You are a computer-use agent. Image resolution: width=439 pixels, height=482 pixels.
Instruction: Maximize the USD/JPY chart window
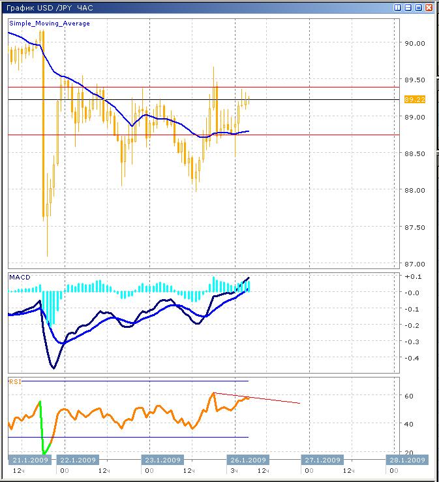418,8
